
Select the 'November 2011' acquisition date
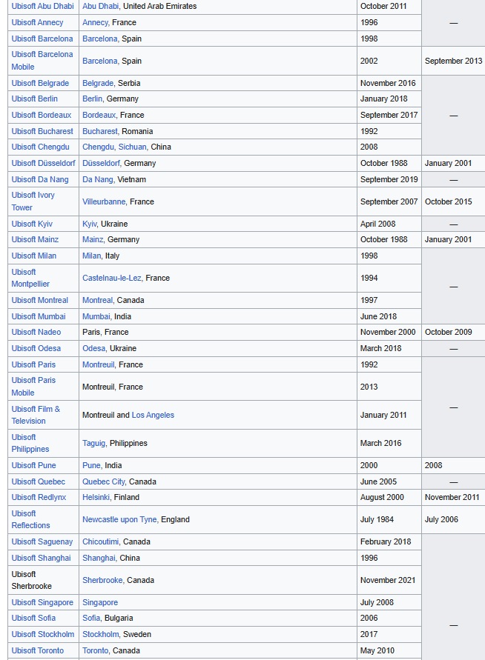click(x=452, y=498)
